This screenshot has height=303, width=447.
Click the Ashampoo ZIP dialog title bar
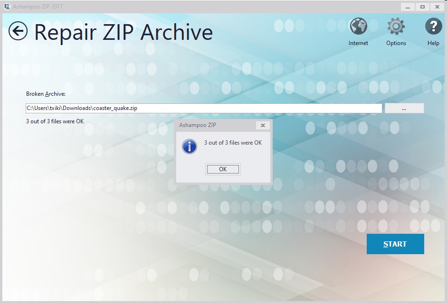[x=214, y=125]
